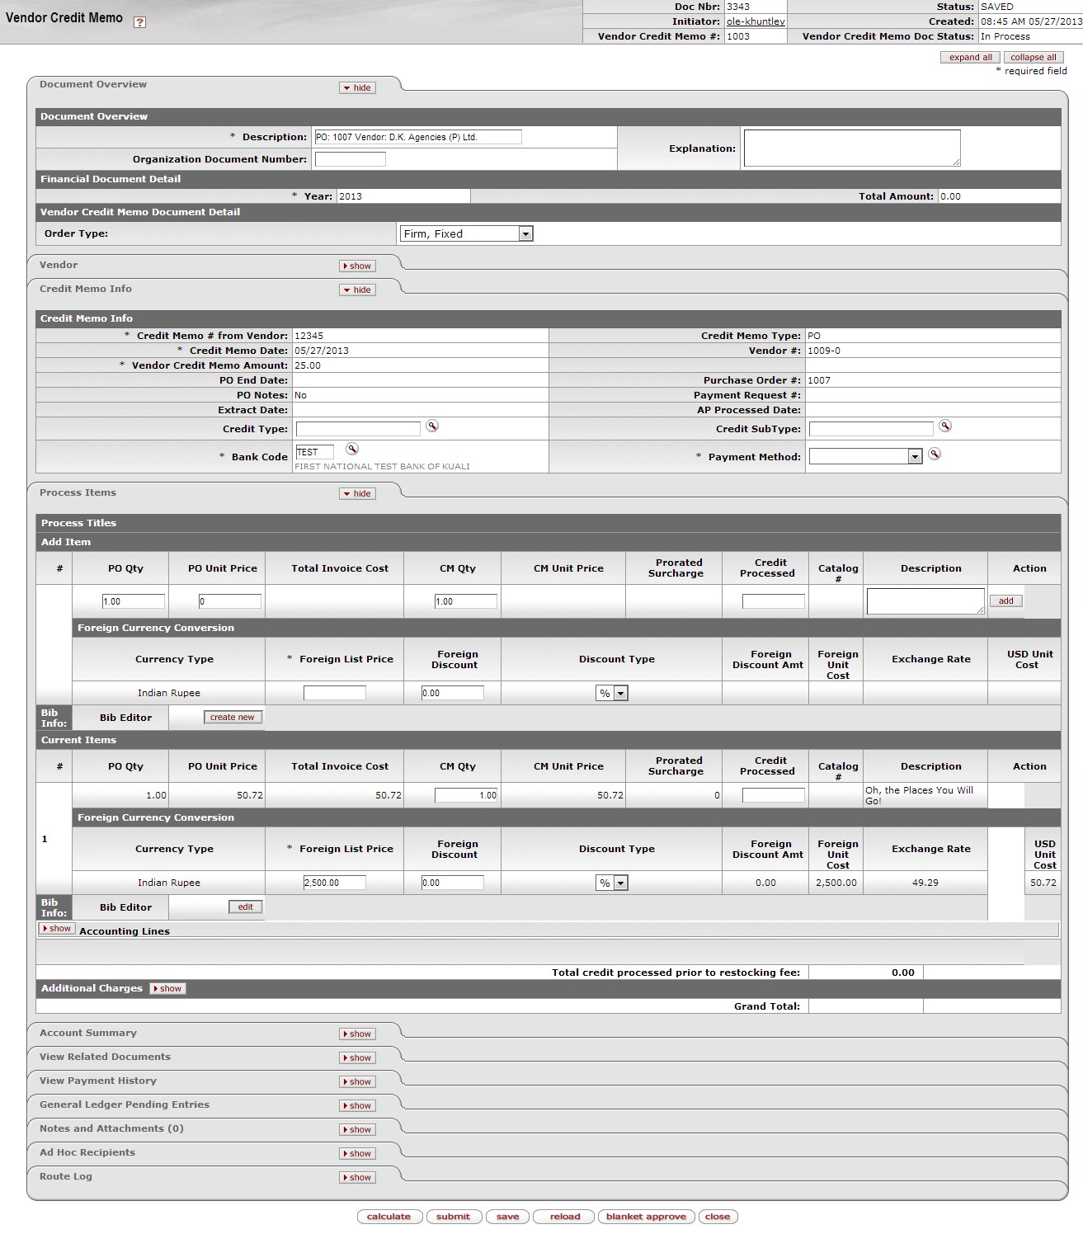Viewport: 1083px width, 1234px height.
Task: Click the Vendor Credit Memo Amount 25.00
Action: click(x=308, y=365)
